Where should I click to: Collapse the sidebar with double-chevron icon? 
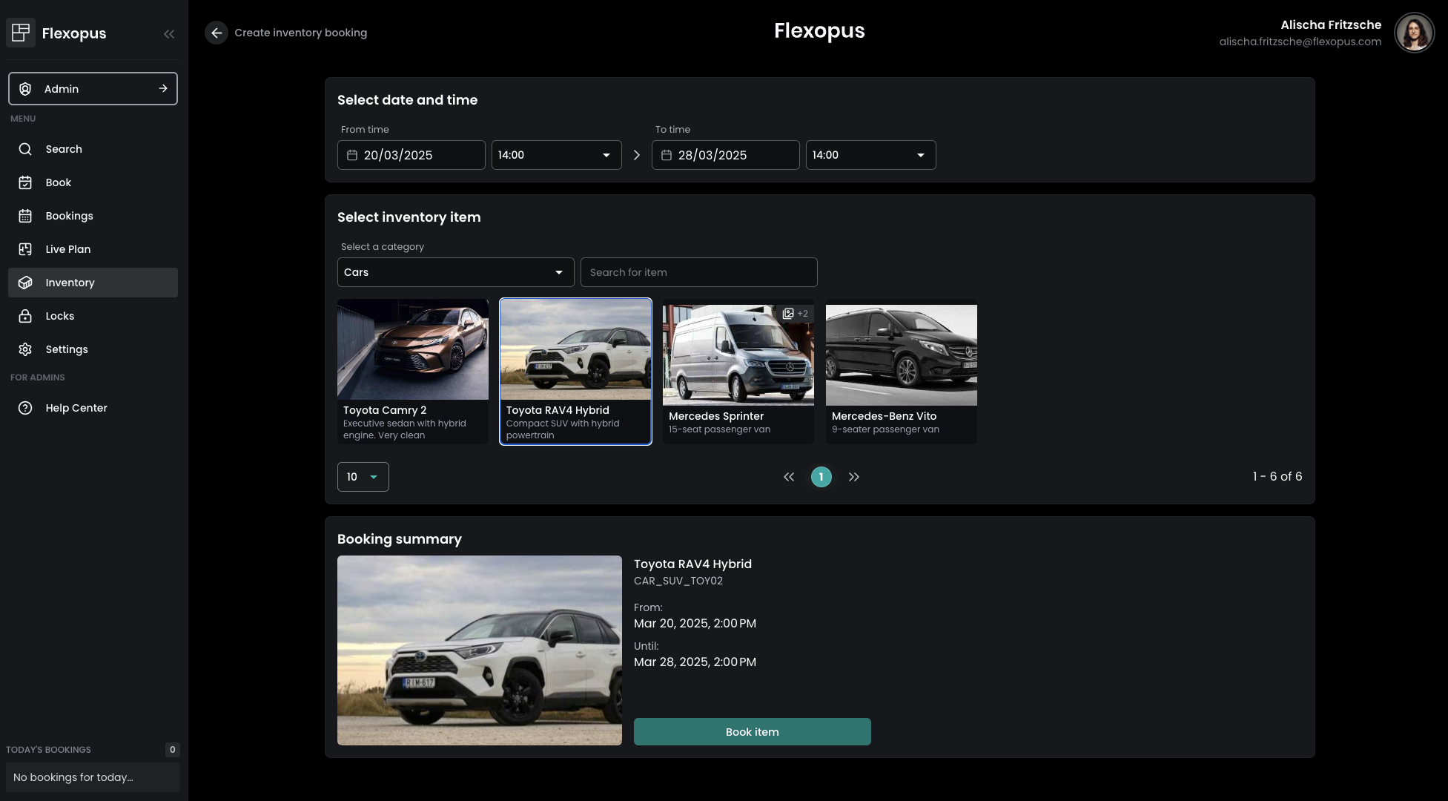click(169, 33)
